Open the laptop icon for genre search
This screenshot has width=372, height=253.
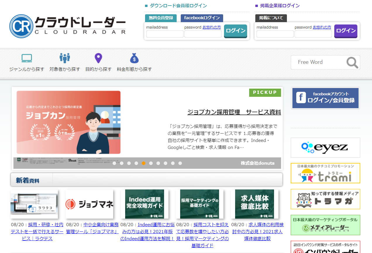click(x=27, y=58)
